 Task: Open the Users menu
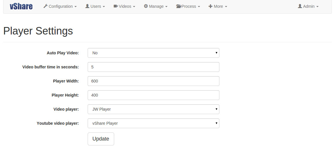click(x=95, y=6)
